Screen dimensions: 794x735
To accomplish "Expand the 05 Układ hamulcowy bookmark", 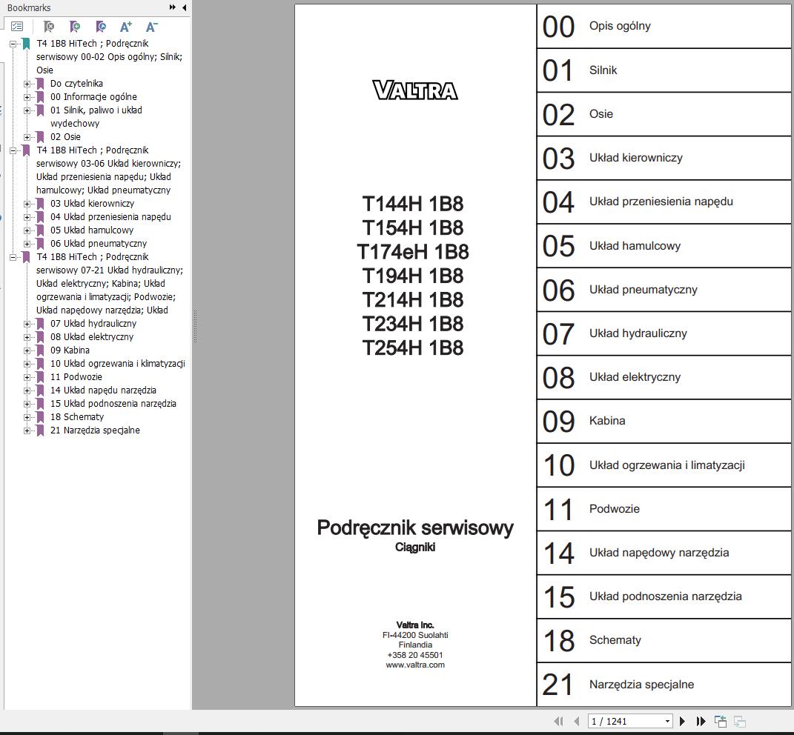I will point(27,231).
